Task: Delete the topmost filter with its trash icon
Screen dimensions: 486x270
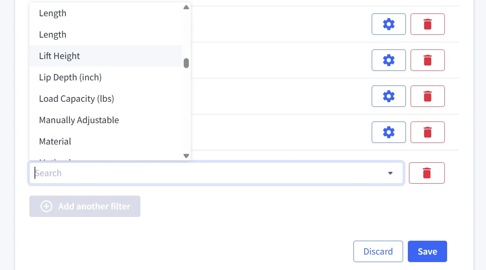Action: click(x=427, y=24)
